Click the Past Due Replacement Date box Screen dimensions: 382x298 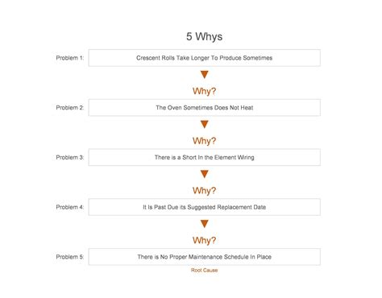click(x=205, y=207)
